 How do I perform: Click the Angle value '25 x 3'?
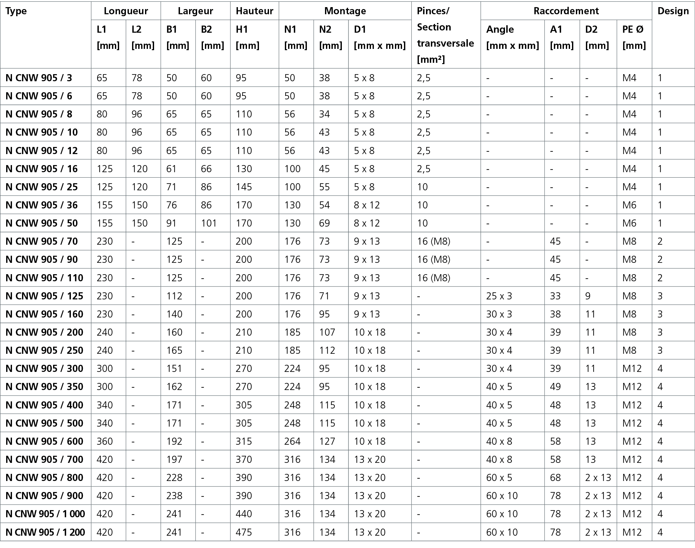[x=499, y=296]
